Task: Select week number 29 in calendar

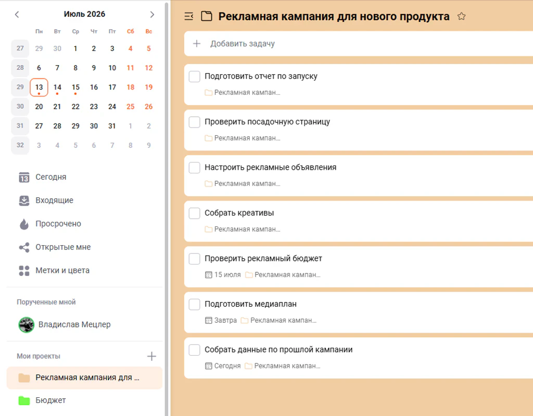Action: click(x=20, y=87)
